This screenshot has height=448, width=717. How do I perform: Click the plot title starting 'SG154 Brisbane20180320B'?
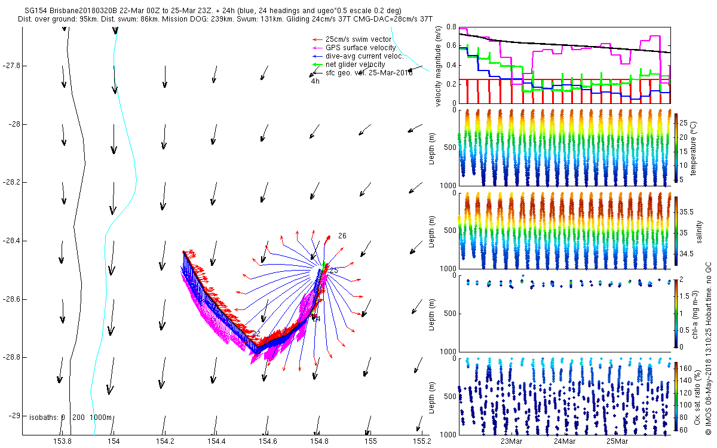(x=213, y=11)
